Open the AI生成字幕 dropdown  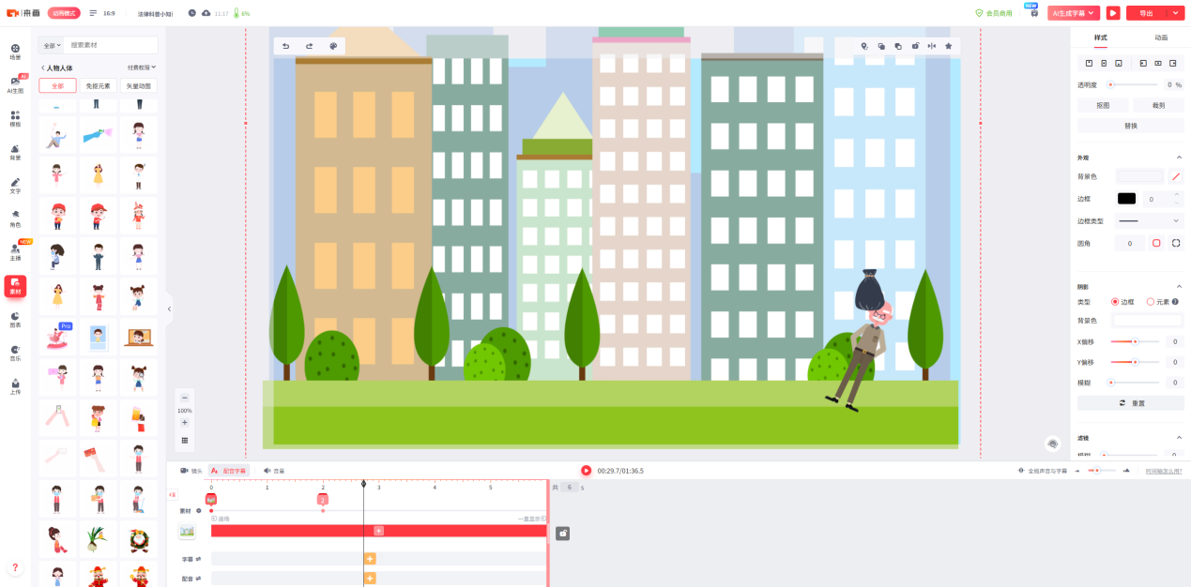click(1075, 13)
